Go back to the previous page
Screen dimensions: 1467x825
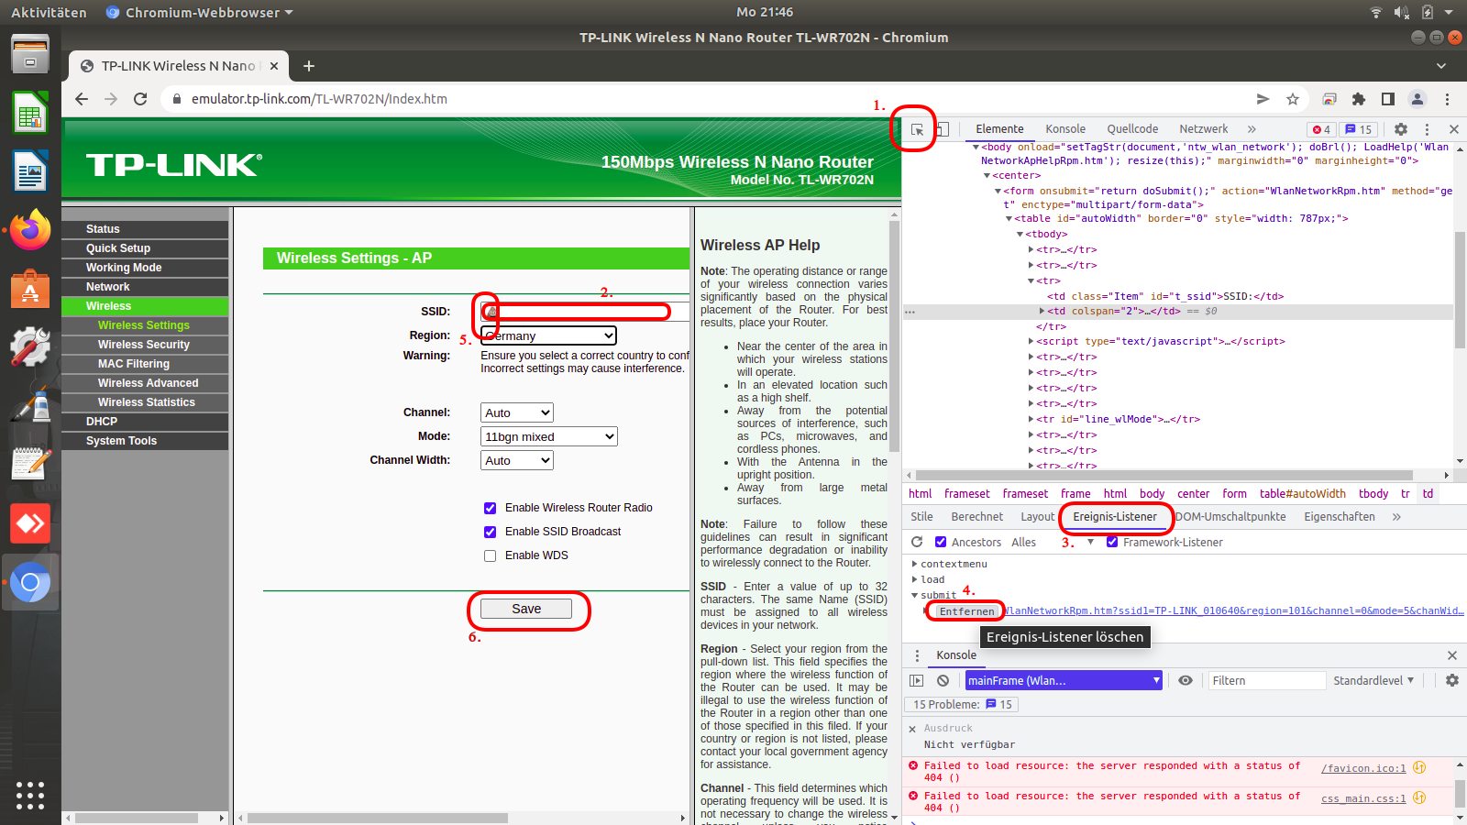(x=82, y=99)
